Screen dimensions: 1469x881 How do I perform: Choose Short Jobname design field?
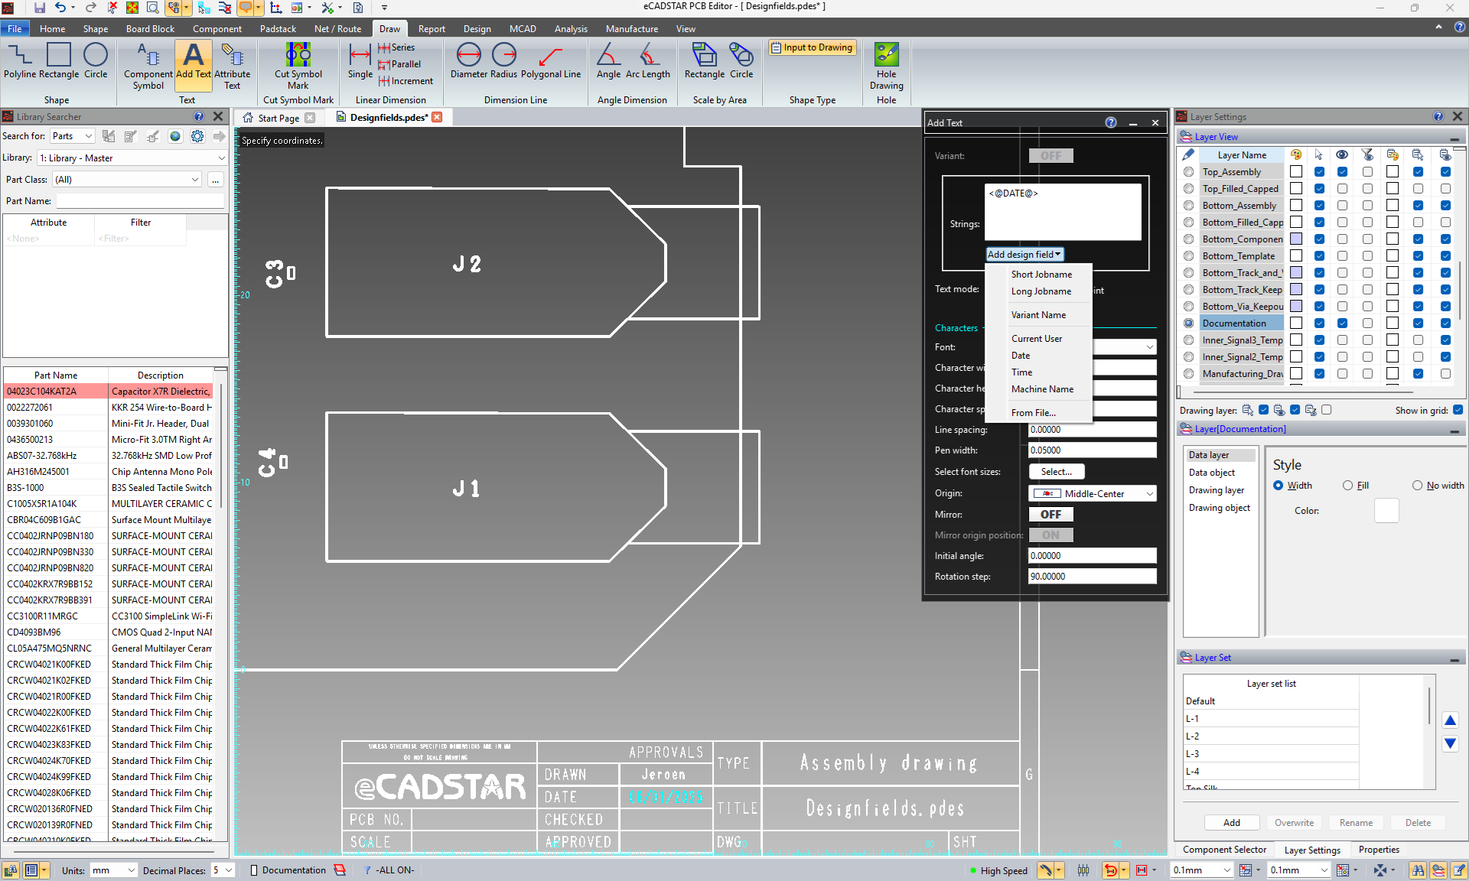(x=1041, y=275)
